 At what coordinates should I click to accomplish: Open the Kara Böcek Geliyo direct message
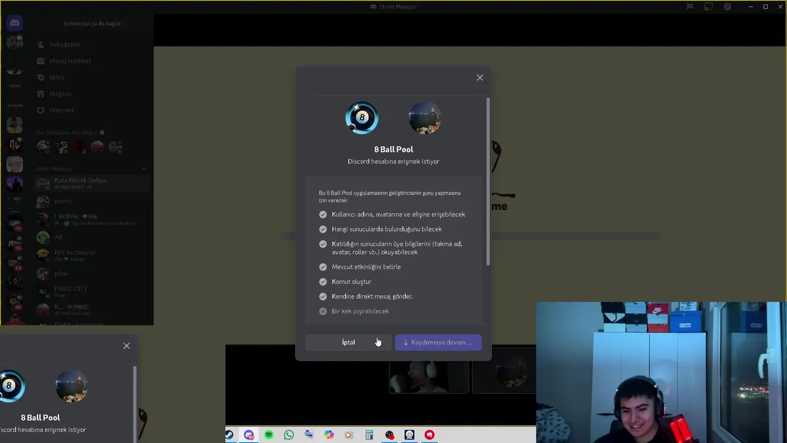92,183
